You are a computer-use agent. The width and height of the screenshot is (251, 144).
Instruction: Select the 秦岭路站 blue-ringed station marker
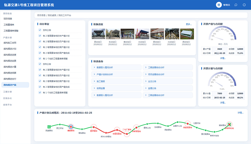point(71,127)
